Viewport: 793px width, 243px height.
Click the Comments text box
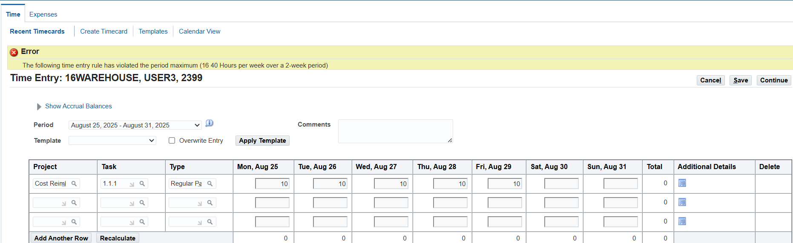click(x=395, y=131)
